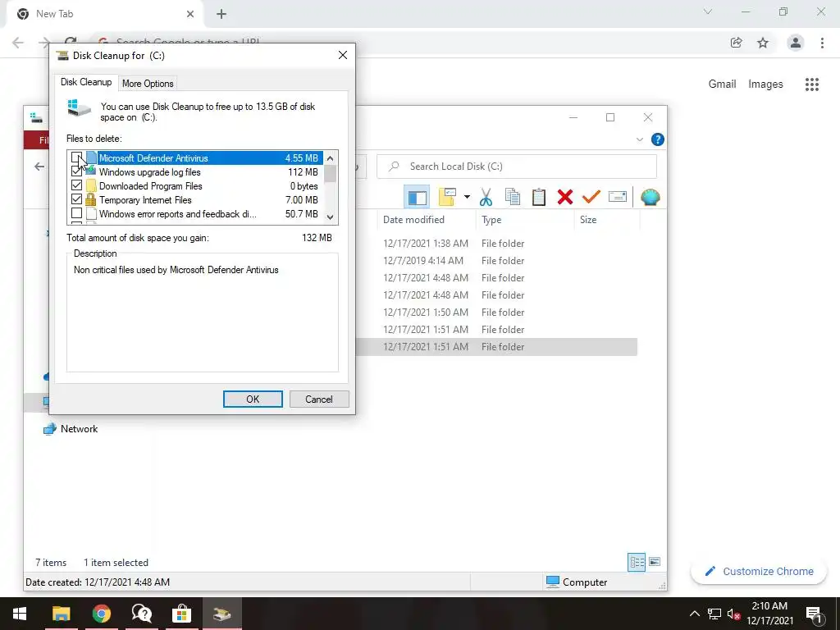Open File Explorer from the taskbar

(61, 614)
